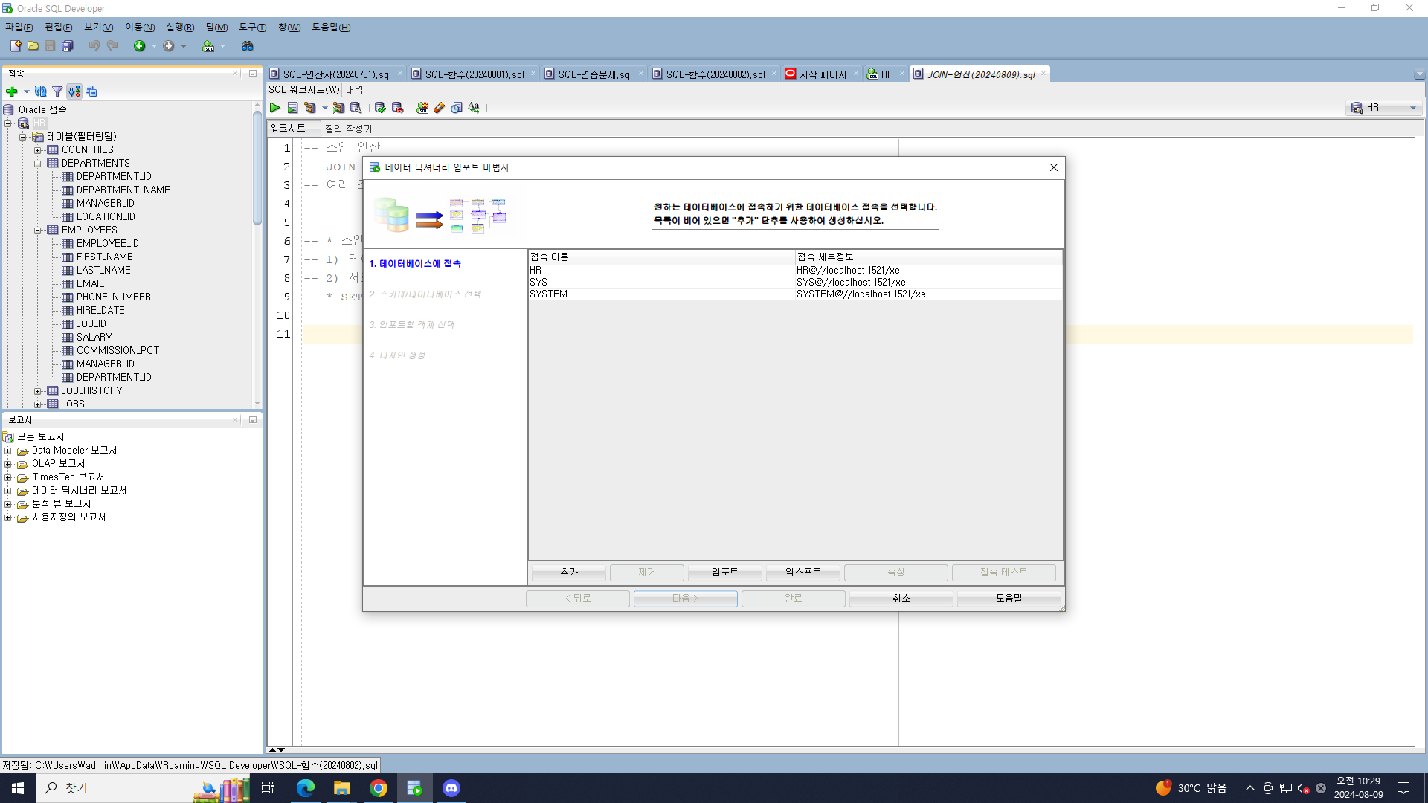Viewport: 1428px width, 803px height.
Task: Click the Run Statement green play icon
Action: tap(275, 108)
